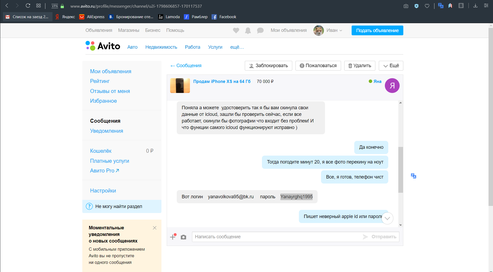Close the Моментальные уведомления banner
The height and width of the screenshot is (272, 493).
tap(155, 228)
